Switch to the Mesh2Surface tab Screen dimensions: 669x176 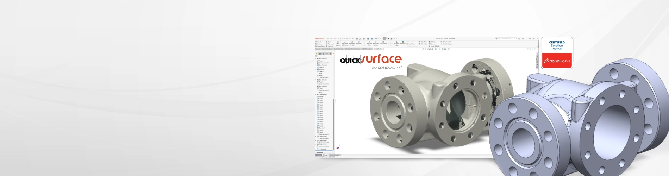pyautogui.click(x=378, y=49)
